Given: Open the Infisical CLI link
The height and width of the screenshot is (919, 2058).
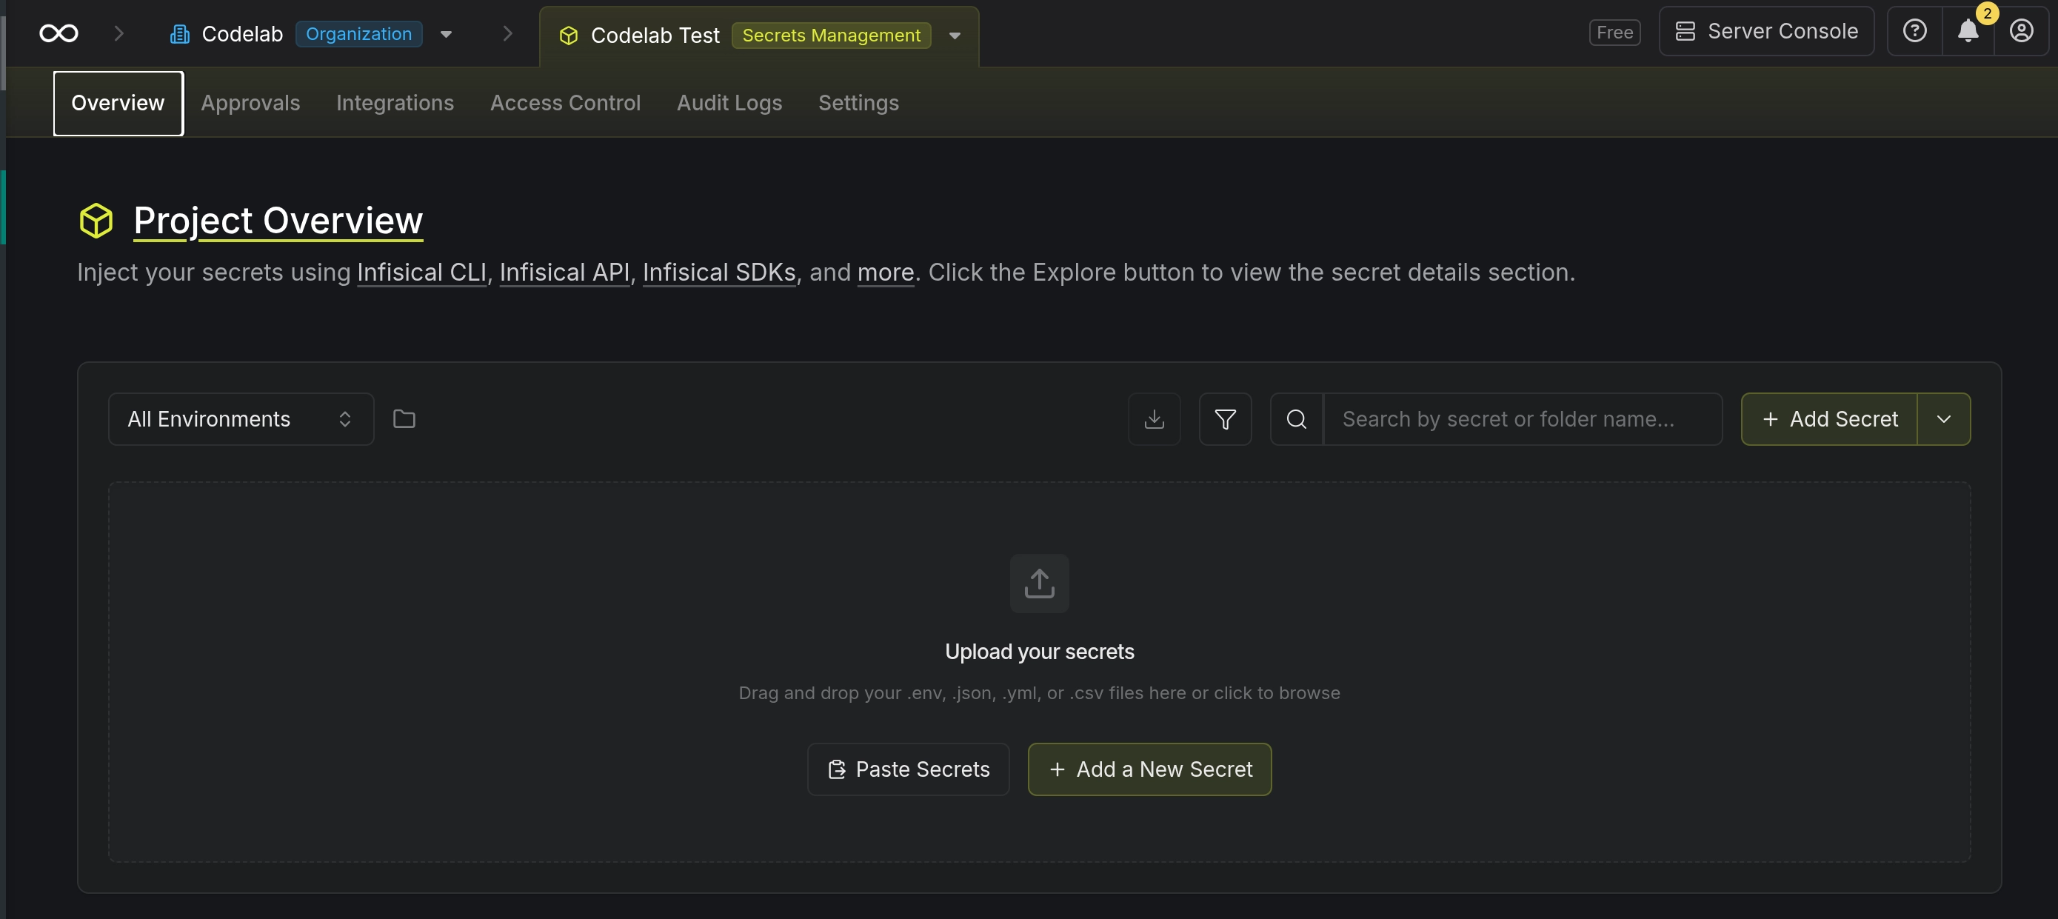Looking at the screenshot, I should point(422,273).
